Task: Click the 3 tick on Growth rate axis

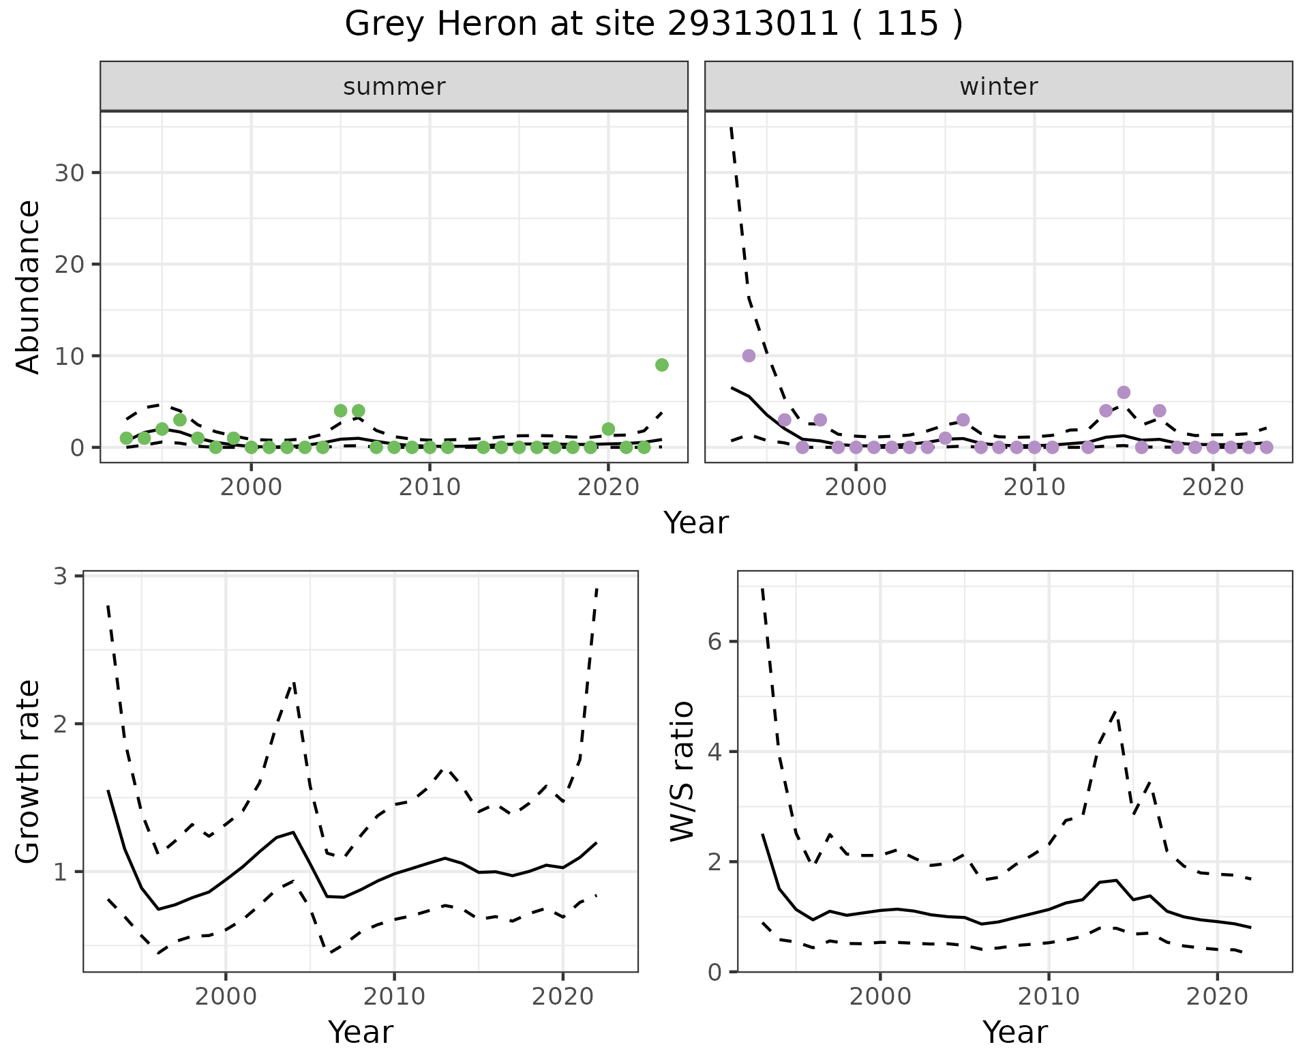Action: pos(61,576)
